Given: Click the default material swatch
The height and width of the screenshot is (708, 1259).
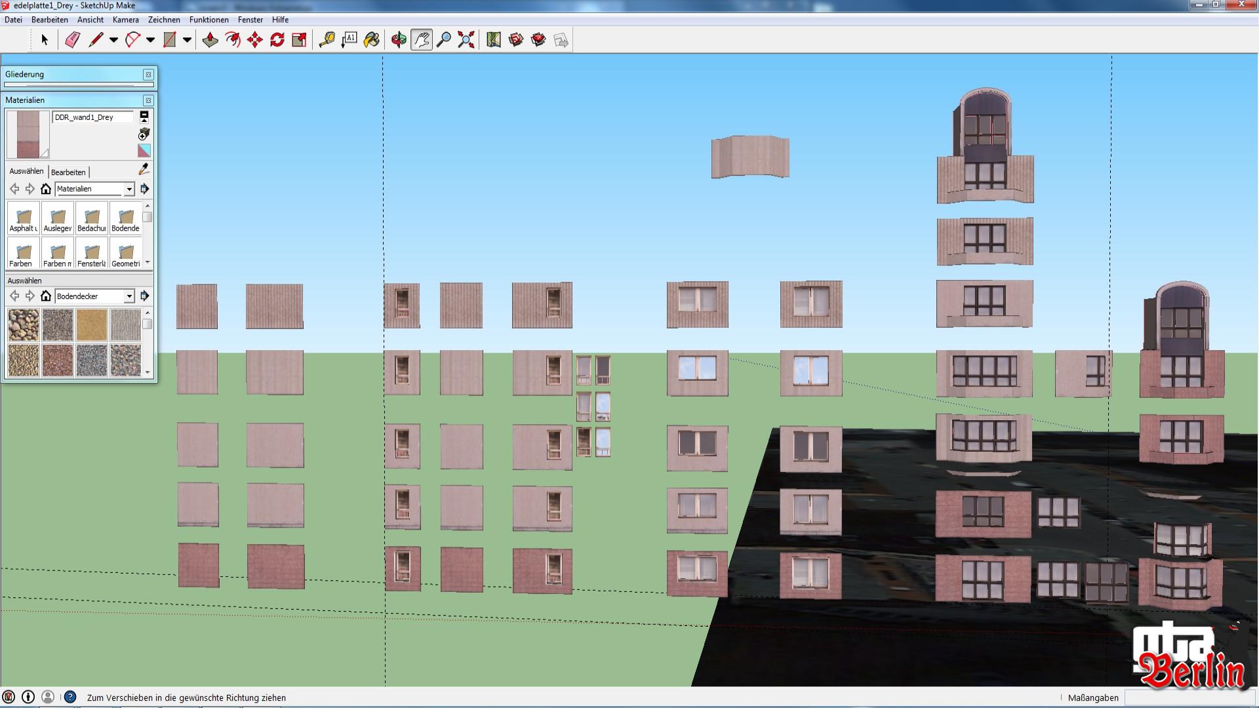Looking at the screenshot, I should pos(144,151).
